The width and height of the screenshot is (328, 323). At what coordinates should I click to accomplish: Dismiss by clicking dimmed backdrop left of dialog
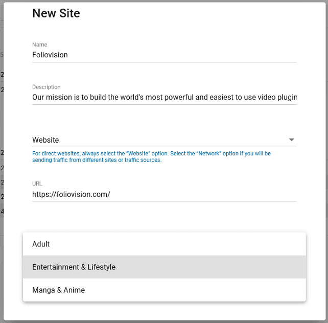[x=2, y=126]
